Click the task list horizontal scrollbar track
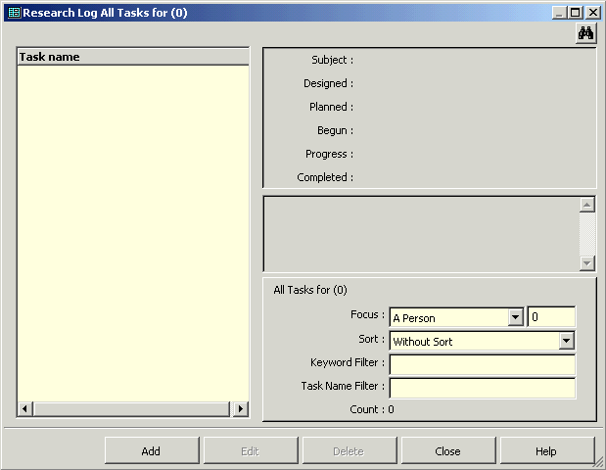This screenshot has width=606, height=470. pyautogui.click(x=133, y=408)
